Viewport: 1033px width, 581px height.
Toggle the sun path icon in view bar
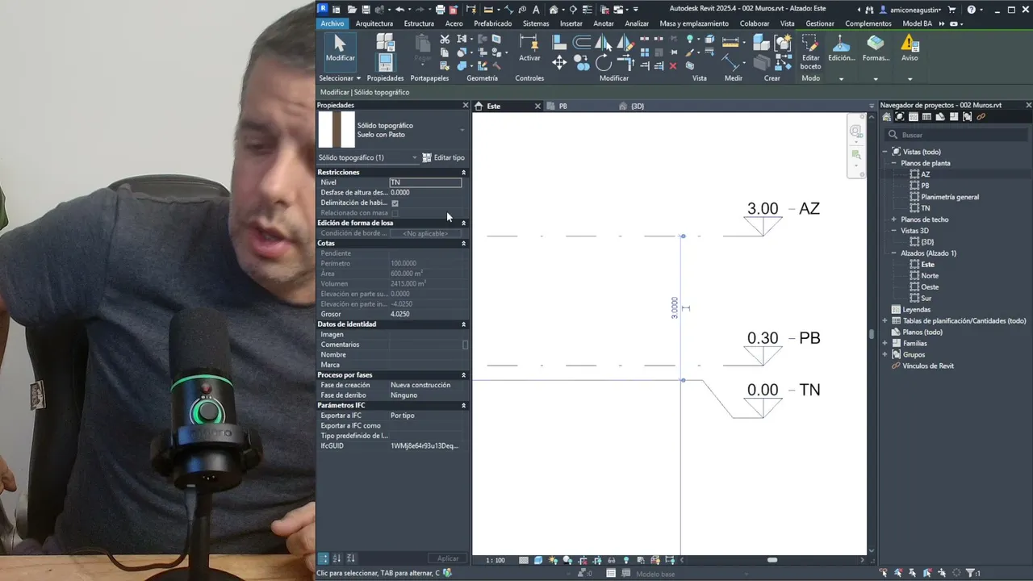pos(554,560)
